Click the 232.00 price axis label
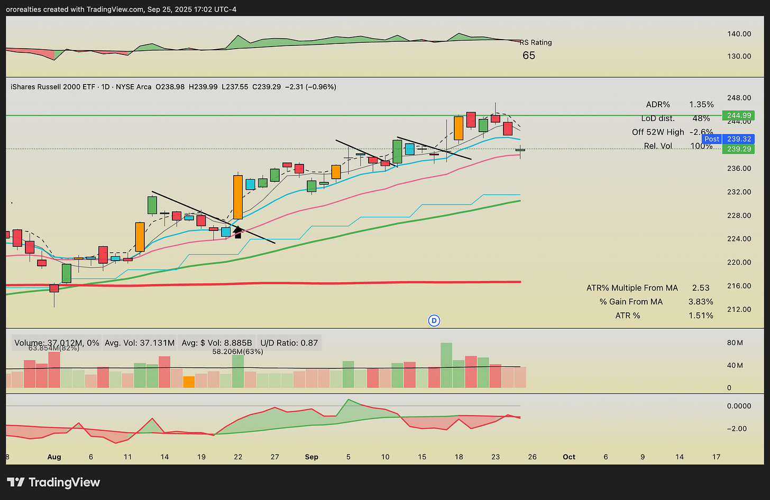 (x=739, y=192)
